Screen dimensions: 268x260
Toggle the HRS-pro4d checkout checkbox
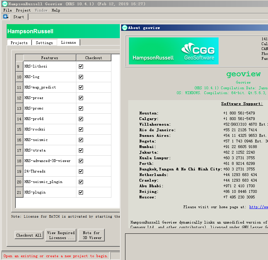81,119
